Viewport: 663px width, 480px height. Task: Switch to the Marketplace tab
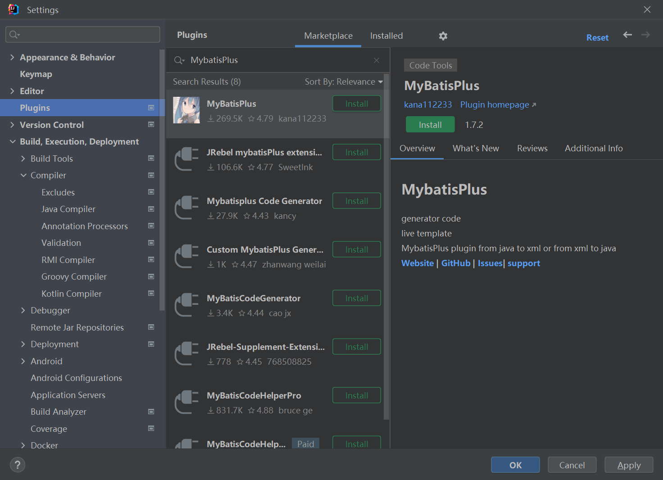click(328, 36)
